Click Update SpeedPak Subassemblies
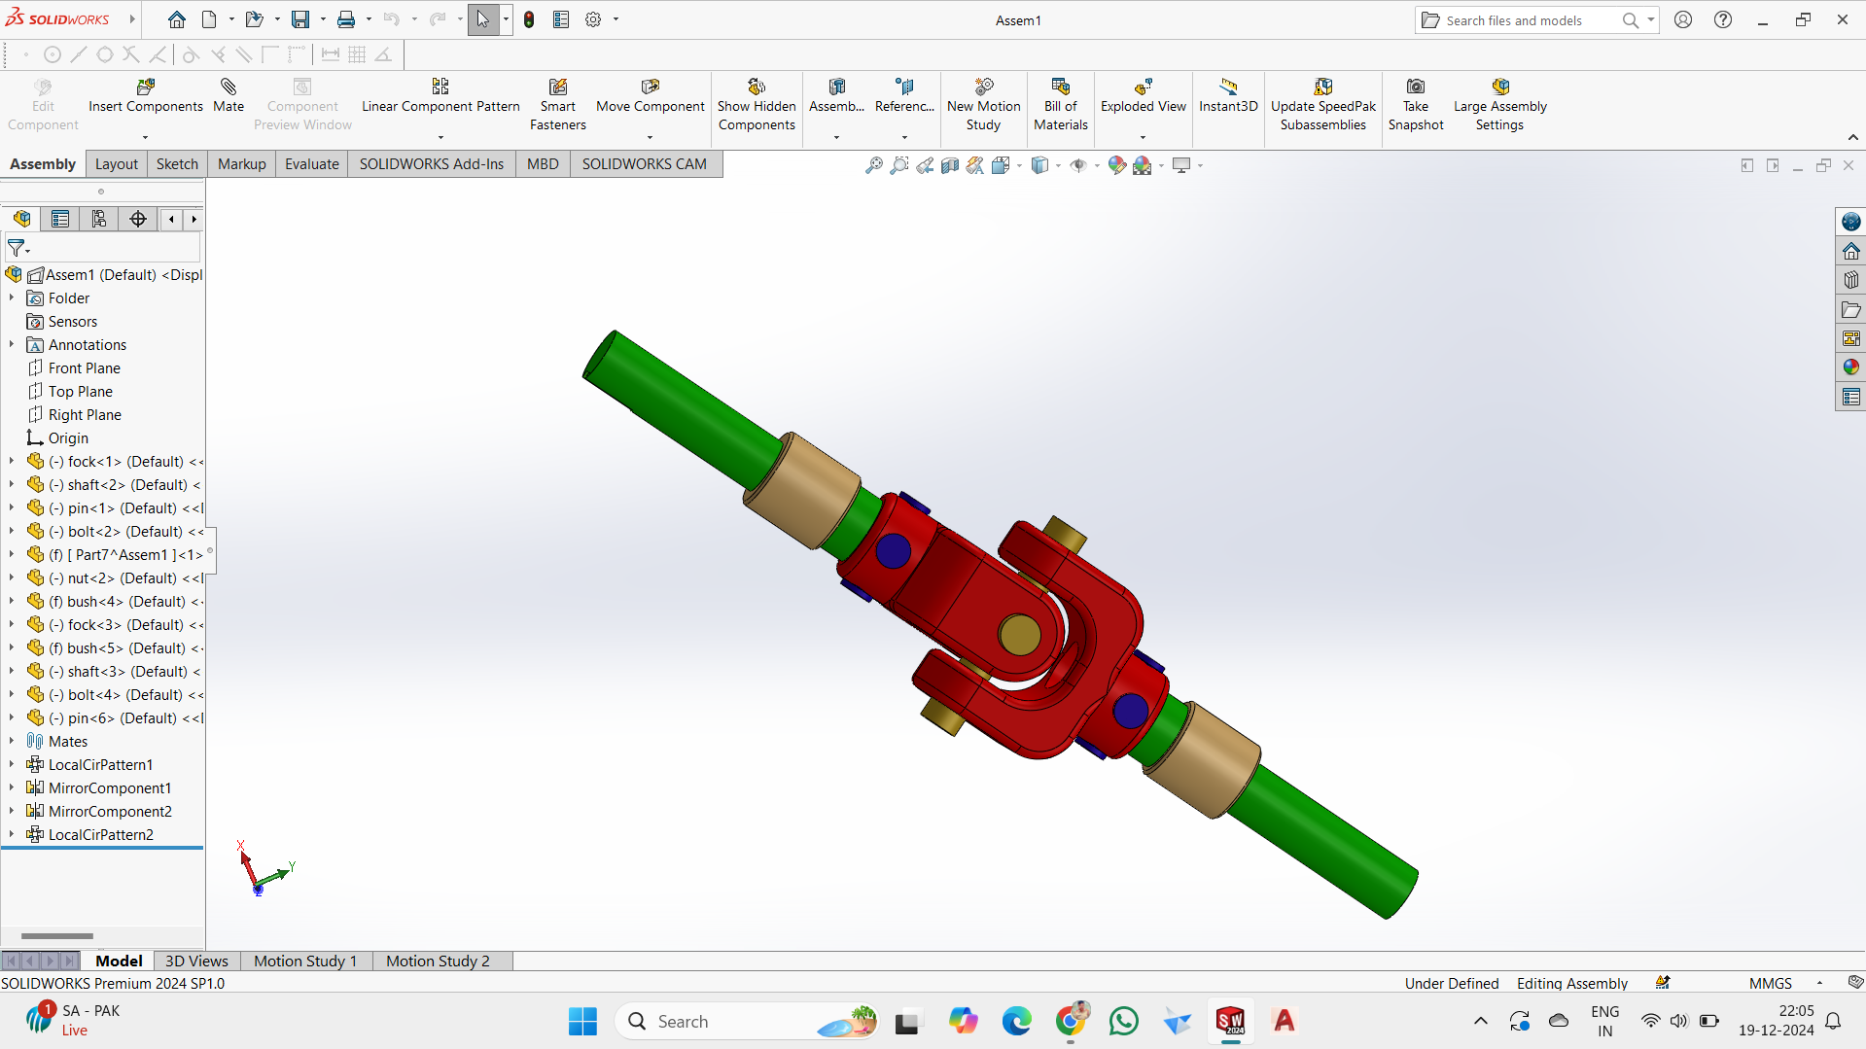This screenshot has height=1049, width=1866. pos(1322,104)
